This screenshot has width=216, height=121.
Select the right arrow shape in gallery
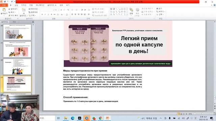122,12
